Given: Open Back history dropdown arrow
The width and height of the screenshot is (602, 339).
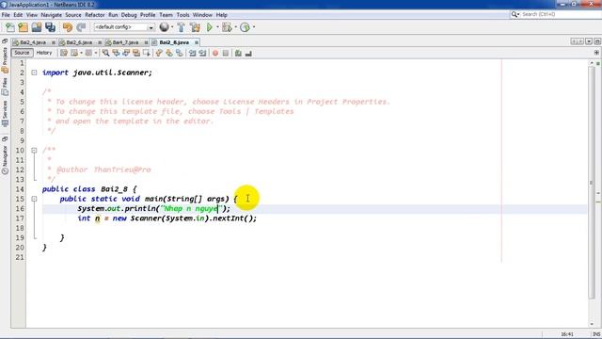Looking at the screenshot, I should pyautogui.click(x=82, y=53).
